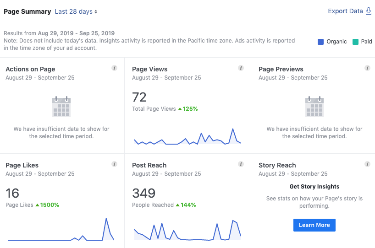Click the Page Previews info icon

pyautogui.click(x=367, y=68)
